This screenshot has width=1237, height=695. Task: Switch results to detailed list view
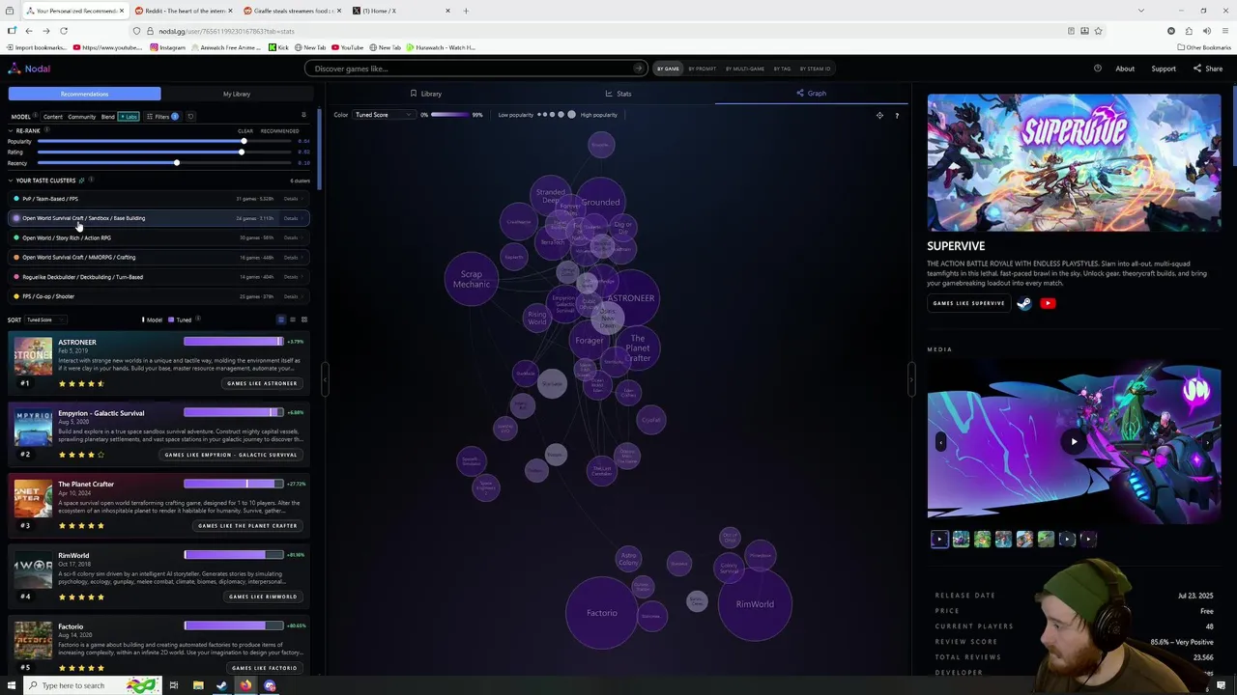[281, 320]
